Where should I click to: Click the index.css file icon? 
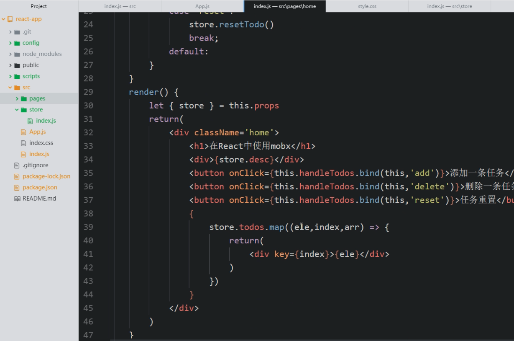click(x=23, y=143)
